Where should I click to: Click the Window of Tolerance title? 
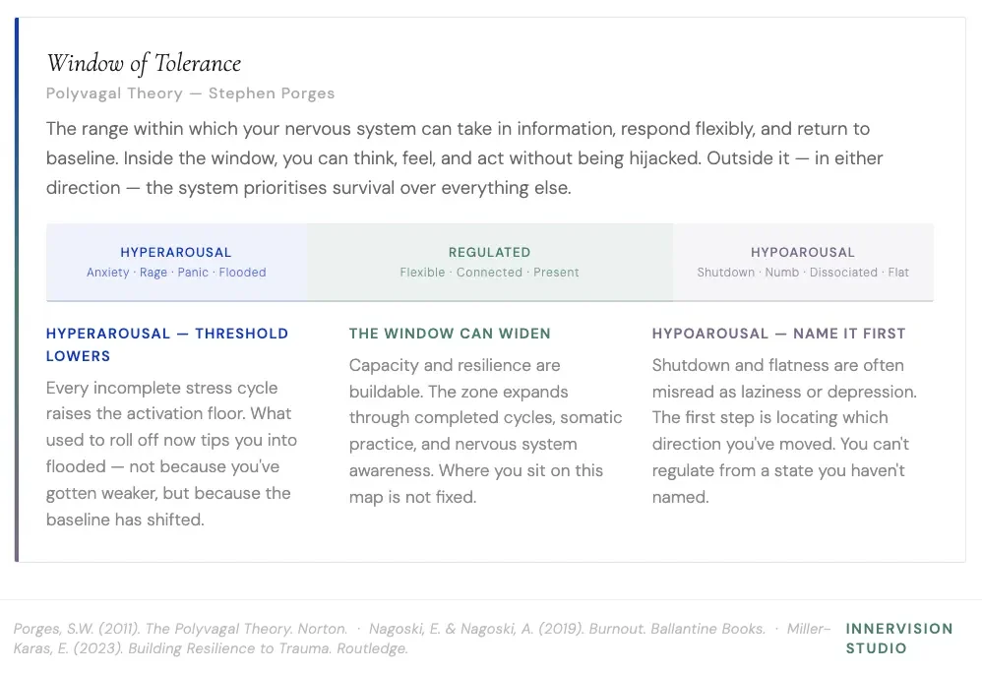(144, 63)
